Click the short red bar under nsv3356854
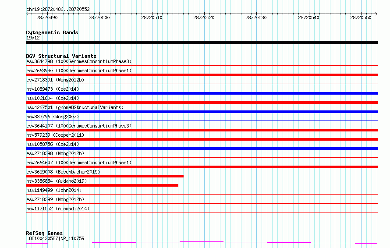This screenshot has width=390, height=248. click(102, 185)
